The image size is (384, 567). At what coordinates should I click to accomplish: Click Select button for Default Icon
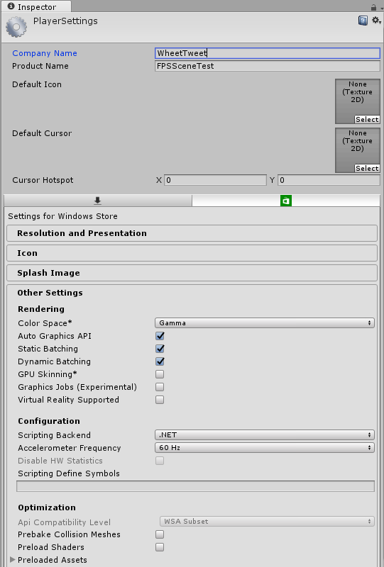tap(367, 119)
